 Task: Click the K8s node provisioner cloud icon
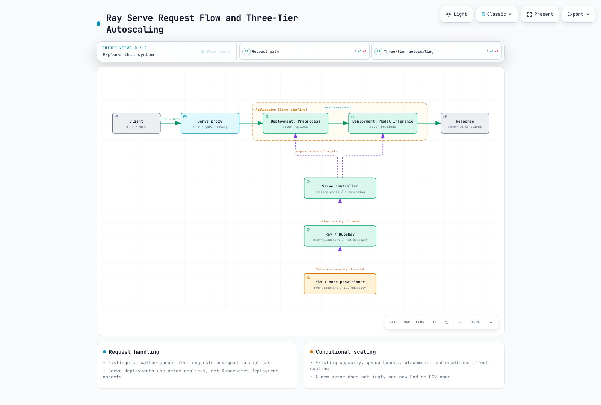tap(308, 277)
